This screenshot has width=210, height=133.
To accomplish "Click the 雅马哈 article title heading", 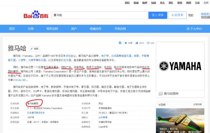I will click(x=17, y=48).
